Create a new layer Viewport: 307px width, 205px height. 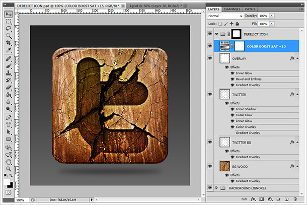(x=287, y=199)
